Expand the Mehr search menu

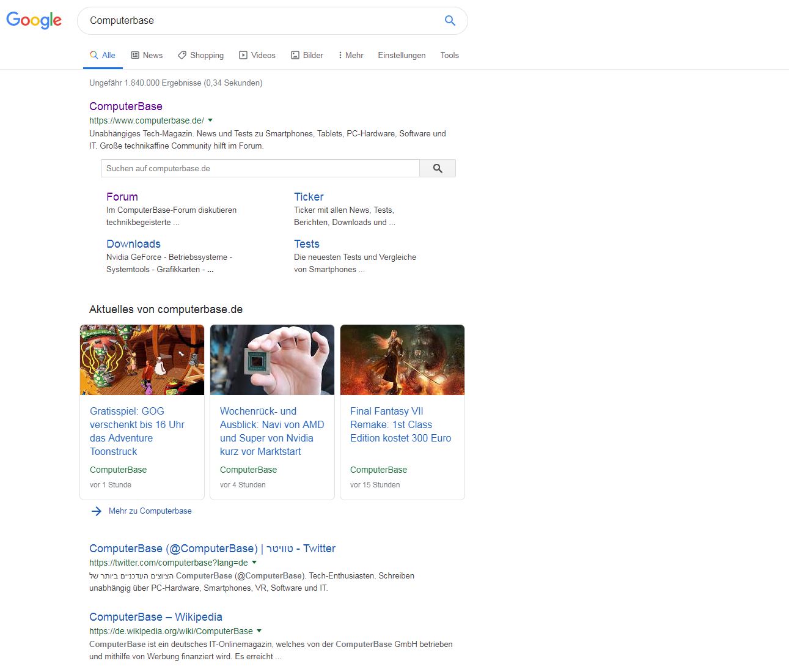[351, 55]
